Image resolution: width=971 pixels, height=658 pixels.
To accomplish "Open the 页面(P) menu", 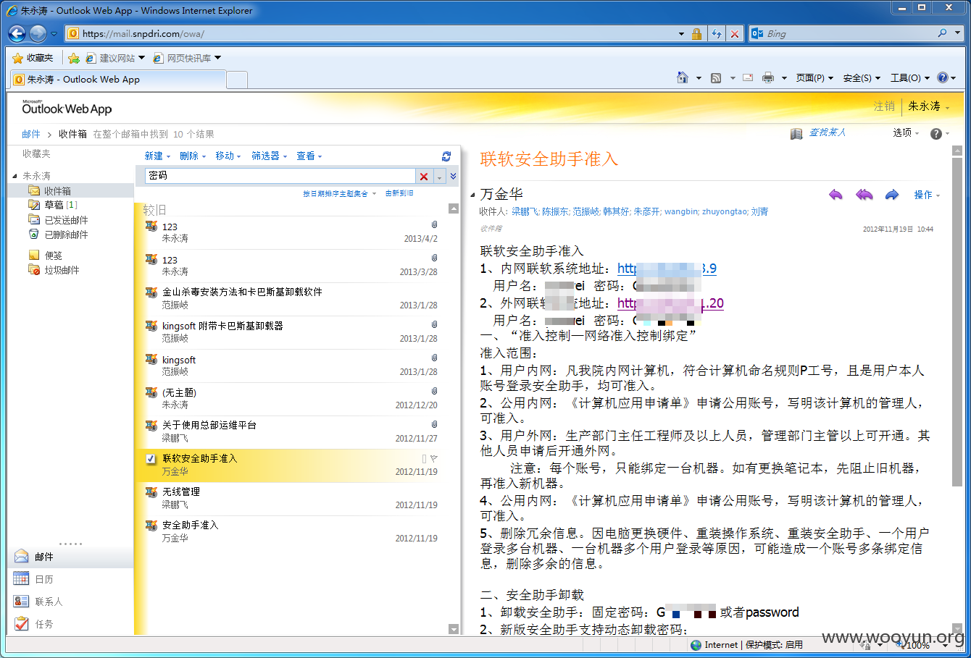I will (x=814, y=77).
